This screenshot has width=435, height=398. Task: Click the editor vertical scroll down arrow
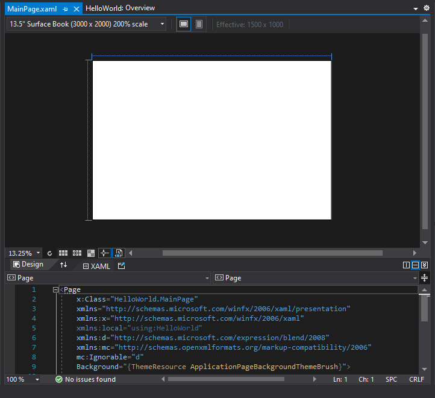pyautogui.click(x=425, y=369)
